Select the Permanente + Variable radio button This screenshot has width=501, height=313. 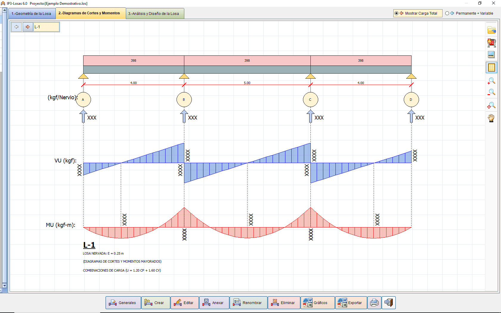447,13
